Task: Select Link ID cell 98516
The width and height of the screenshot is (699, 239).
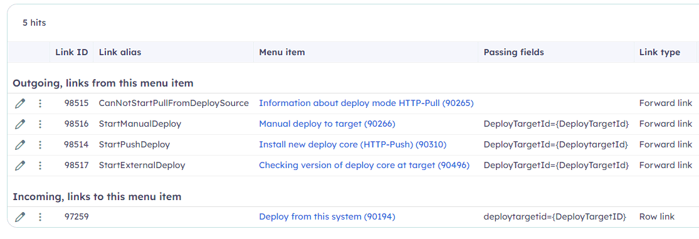Action: (76, 124)
